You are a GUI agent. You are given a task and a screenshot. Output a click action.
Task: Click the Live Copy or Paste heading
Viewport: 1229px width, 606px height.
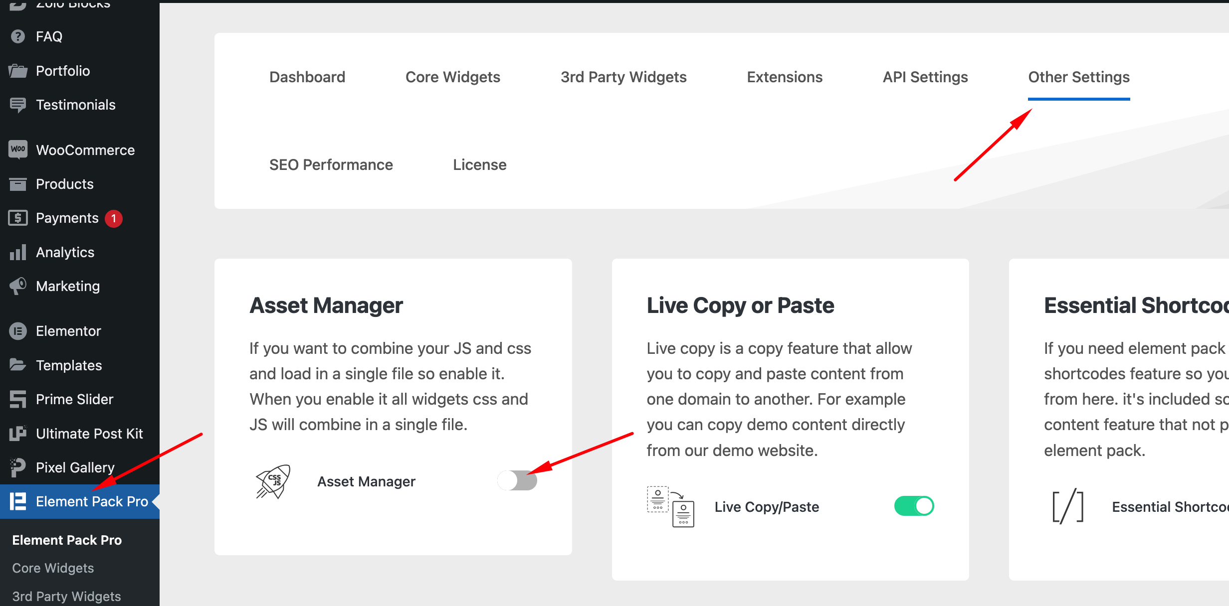point(740,305)
